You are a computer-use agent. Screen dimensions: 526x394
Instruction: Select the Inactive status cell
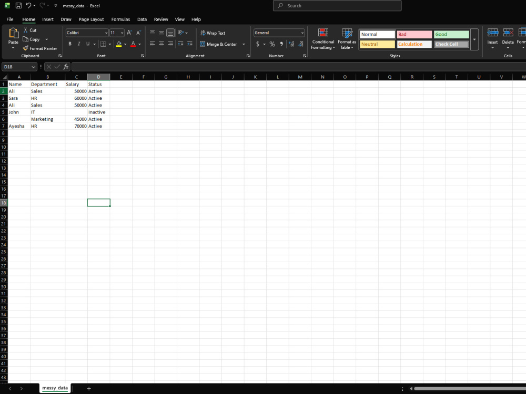pos(99,112)
